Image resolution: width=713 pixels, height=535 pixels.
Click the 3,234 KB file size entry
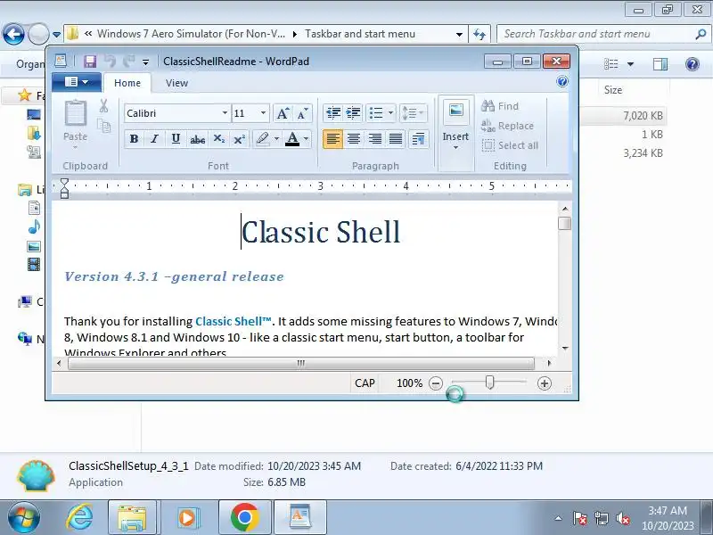click(643, 152)
